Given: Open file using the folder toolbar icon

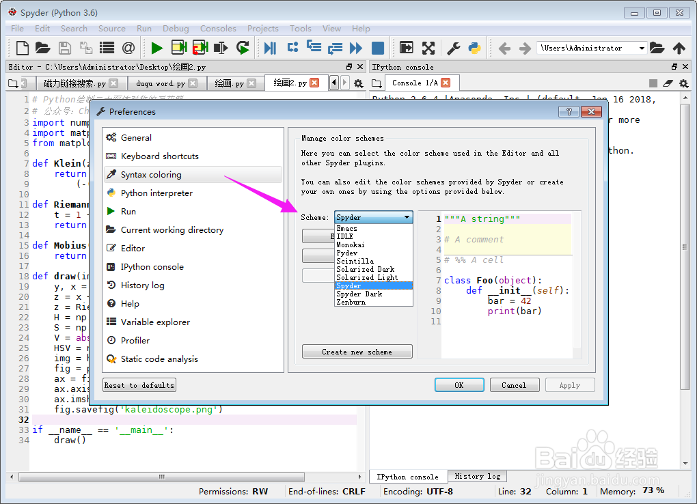Looking at the screenshot, I should click(42, 48).
